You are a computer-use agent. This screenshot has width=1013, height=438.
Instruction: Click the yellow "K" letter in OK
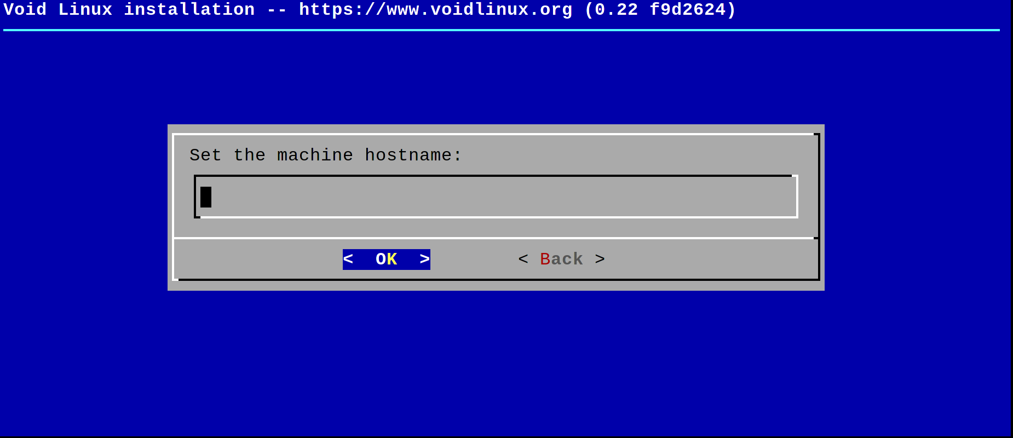click(x=392, y=259)
